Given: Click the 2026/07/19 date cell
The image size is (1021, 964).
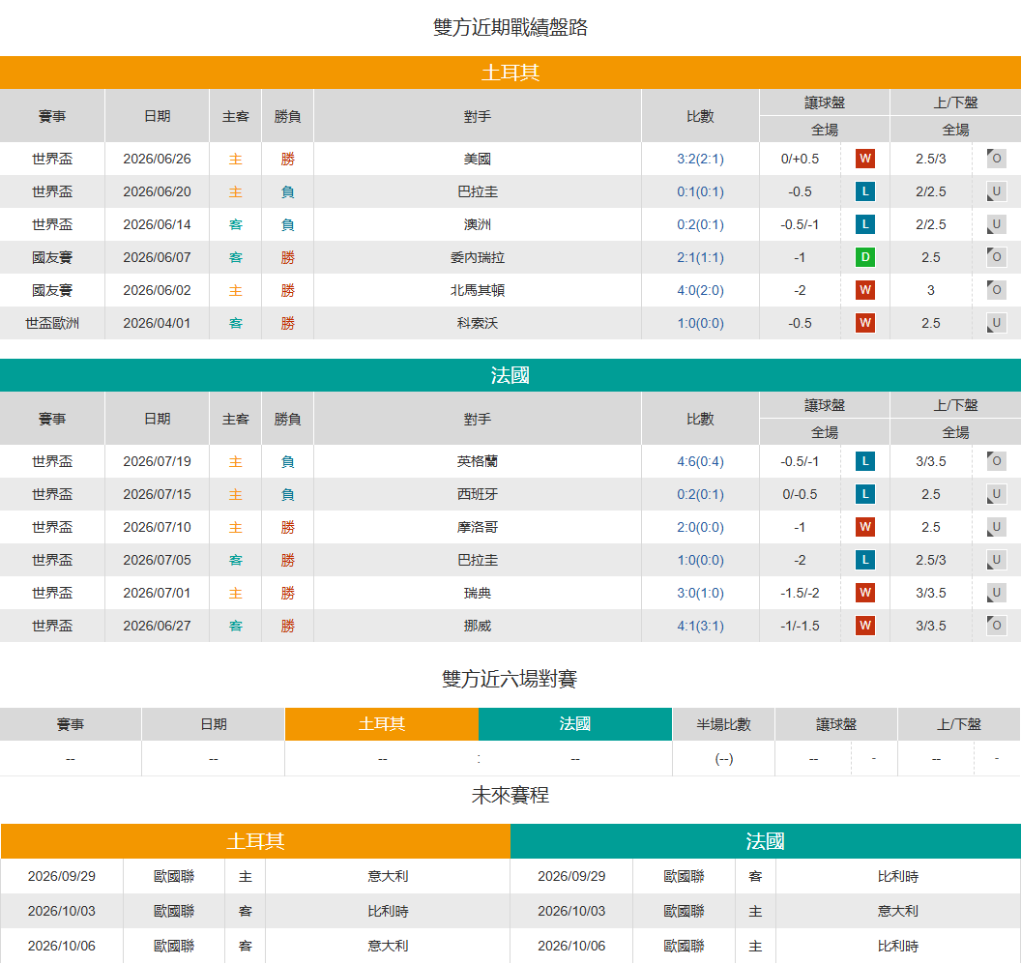Looking at the screenshot, I should 157,462.
